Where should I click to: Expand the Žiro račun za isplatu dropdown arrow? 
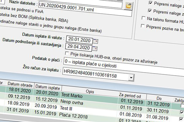pos(131,78)
